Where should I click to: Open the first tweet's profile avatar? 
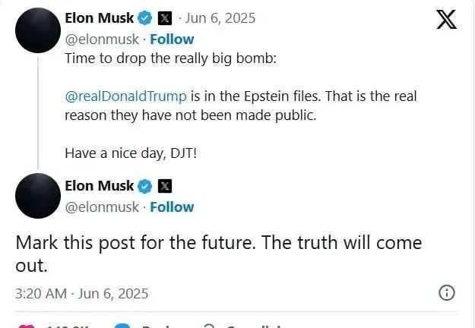pyautogui.click(x=38, y=30)
